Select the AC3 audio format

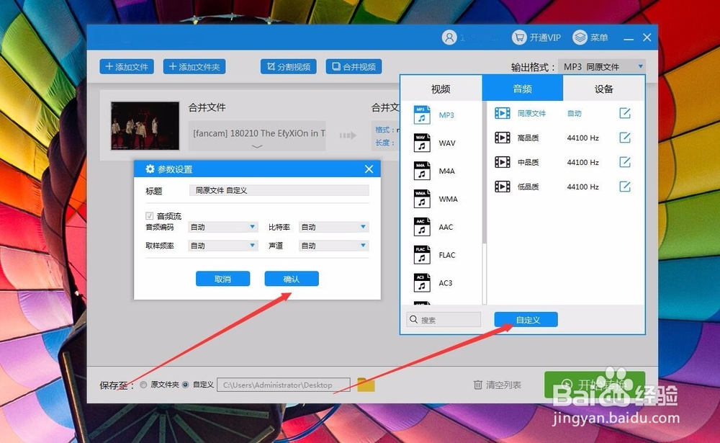[445, 283]
